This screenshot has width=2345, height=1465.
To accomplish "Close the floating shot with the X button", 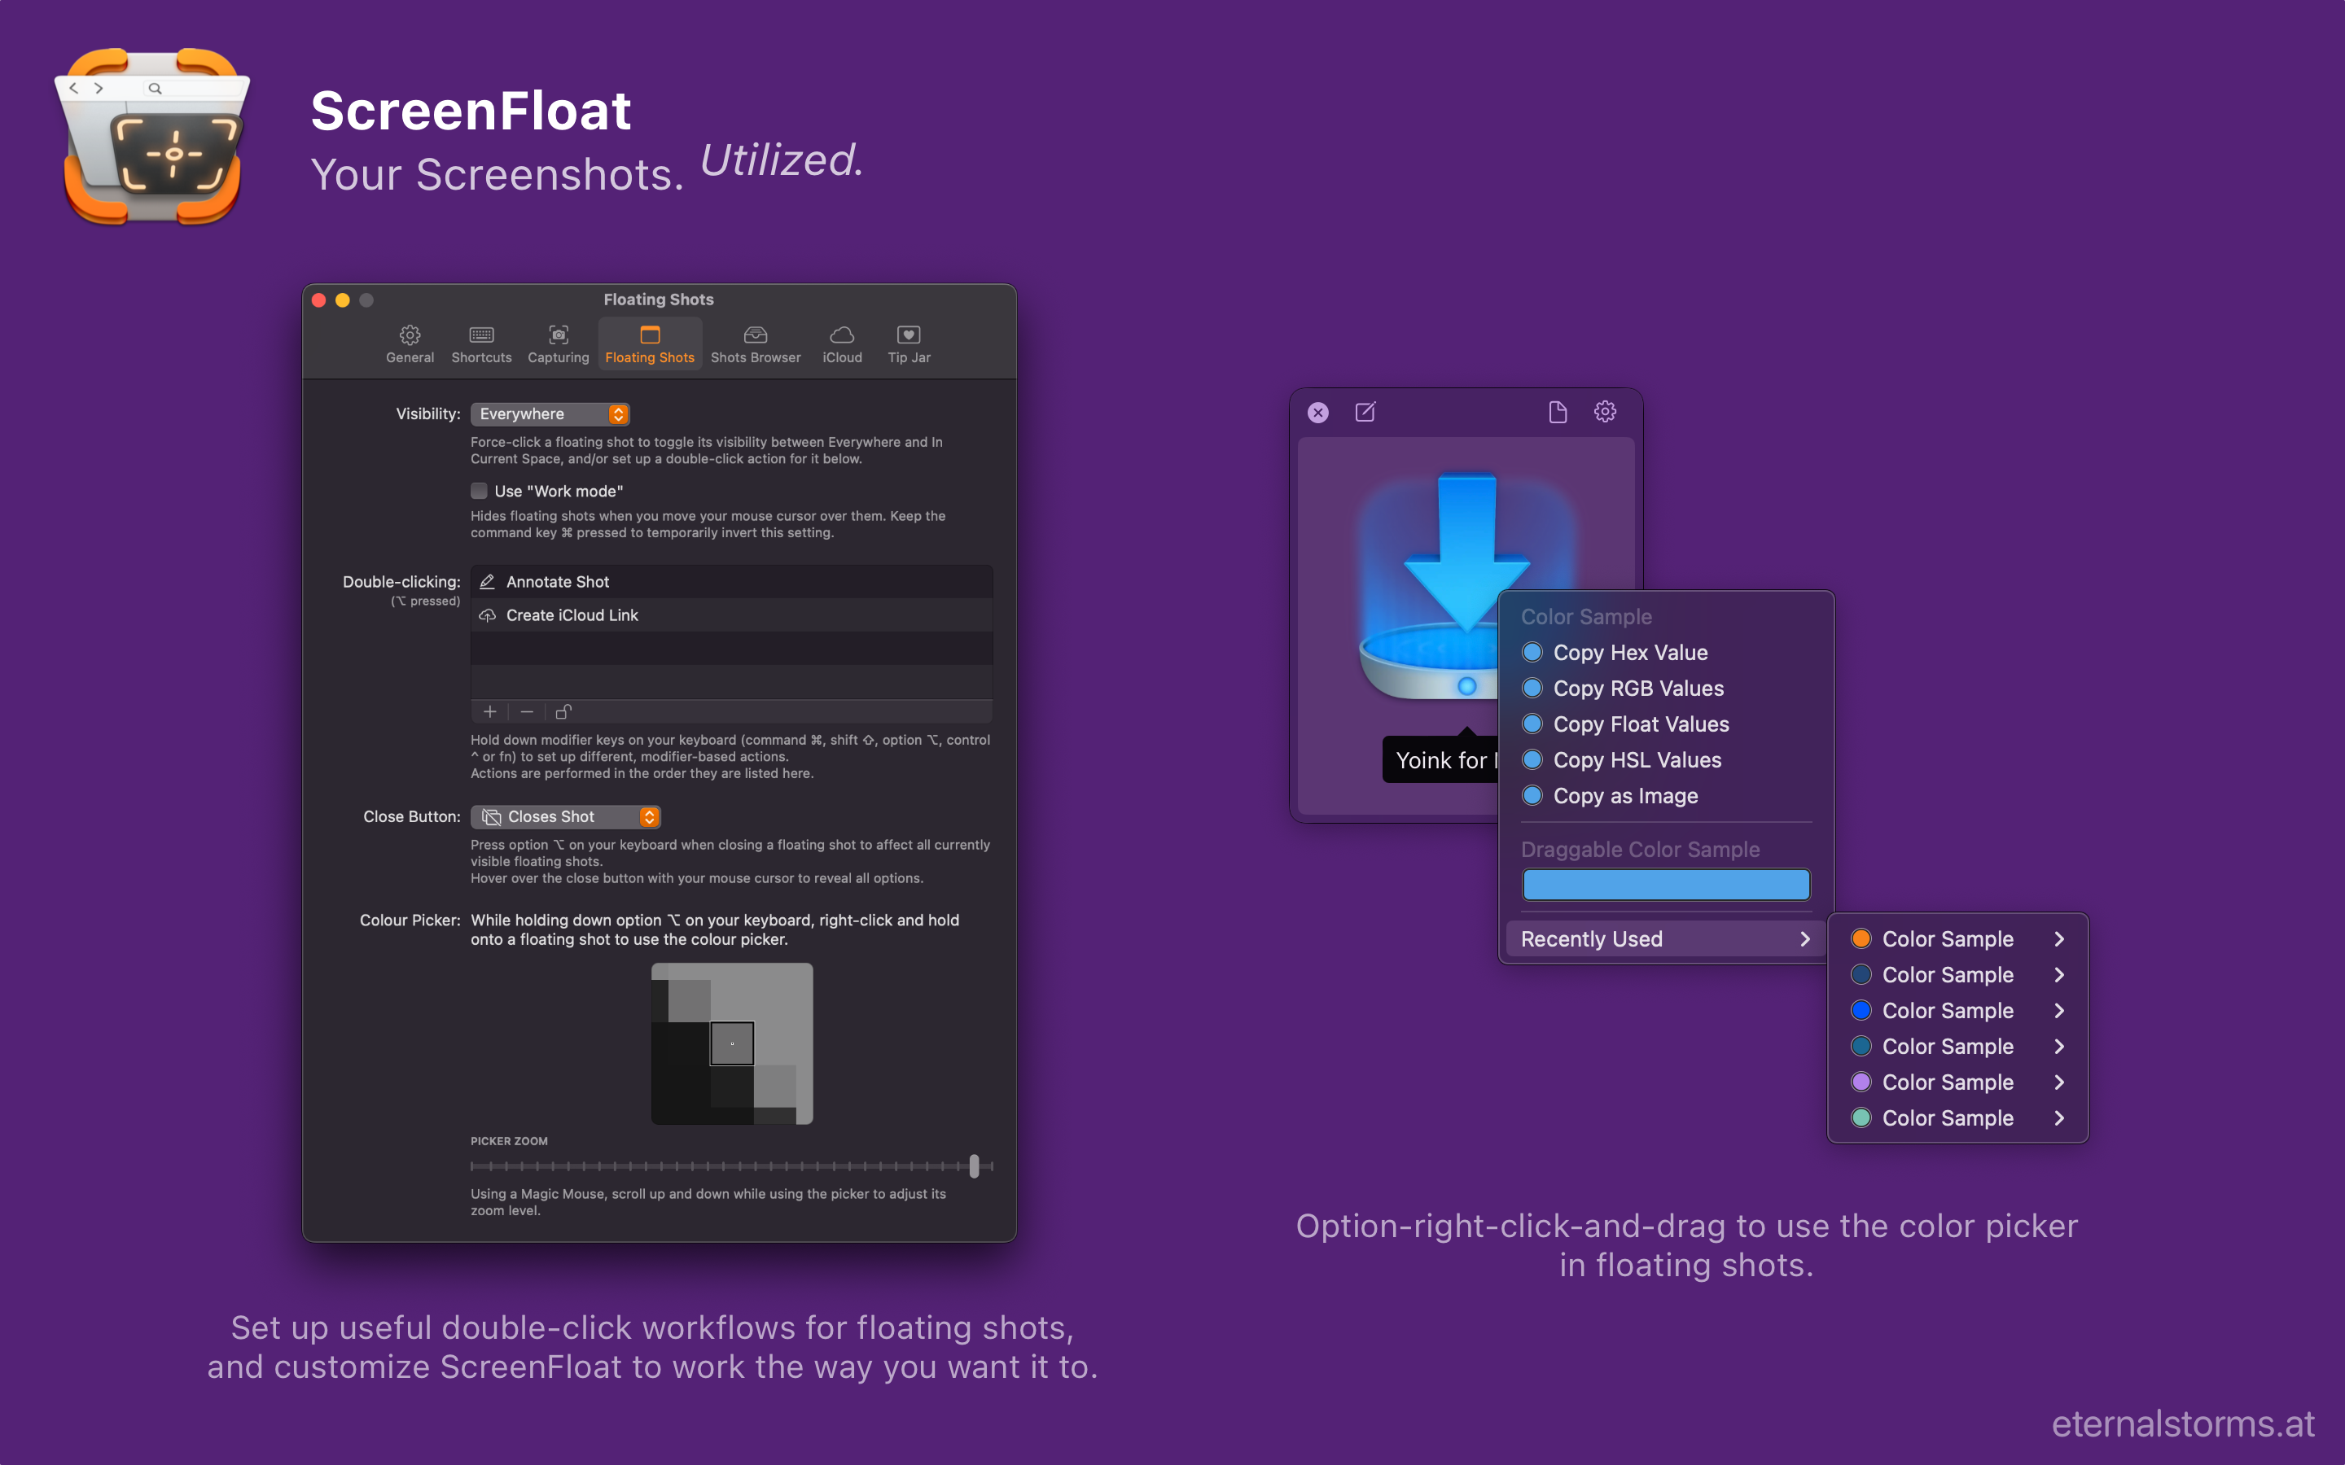I will click(1318, 413).
